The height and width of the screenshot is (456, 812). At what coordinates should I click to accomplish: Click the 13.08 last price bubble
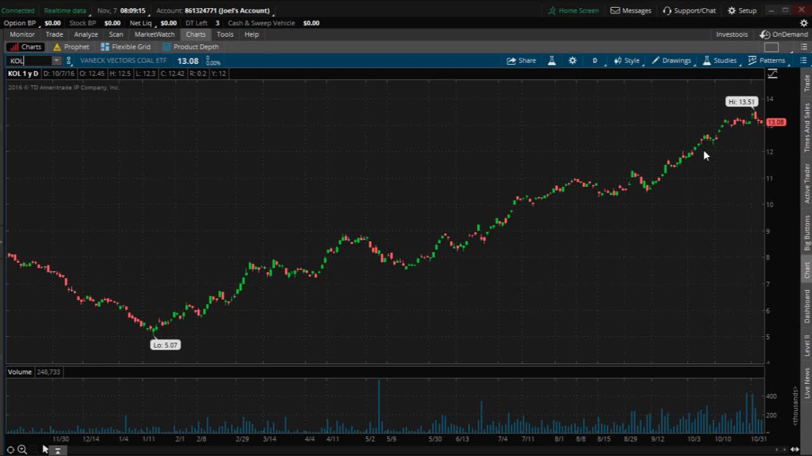click(776, 122)
